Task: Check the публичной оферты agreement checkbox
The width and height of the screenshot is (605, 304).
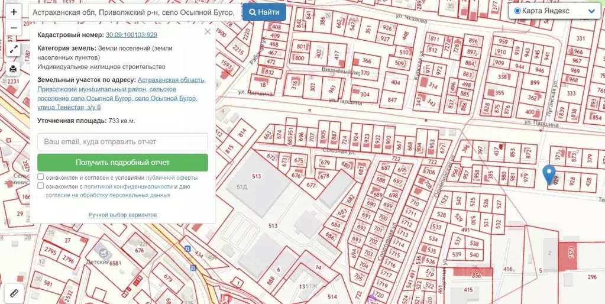Action: [x=41, y=177]
